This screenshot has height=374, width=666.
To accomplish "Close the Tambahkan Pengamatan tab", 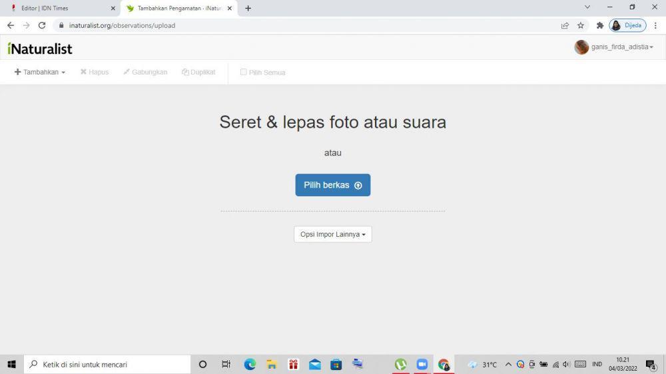I will (230, 8).
